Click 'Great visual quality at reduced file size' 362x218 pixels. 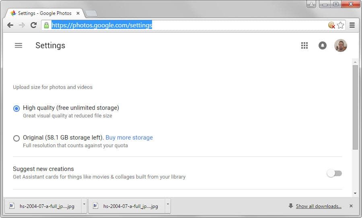[x=68, y=116]
